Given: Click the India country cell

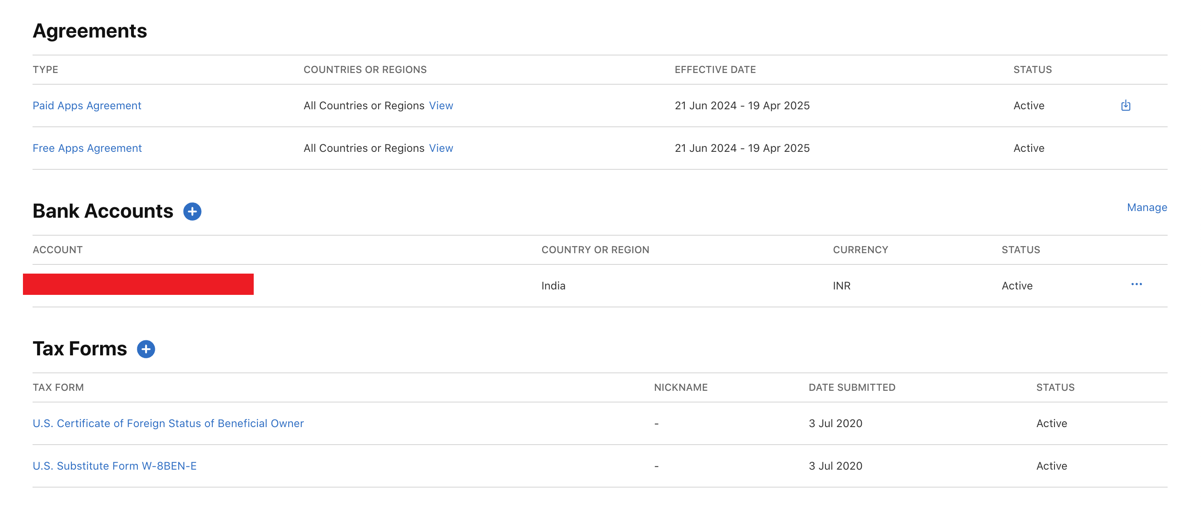Looking at the screenshot, I should point(553,286).
